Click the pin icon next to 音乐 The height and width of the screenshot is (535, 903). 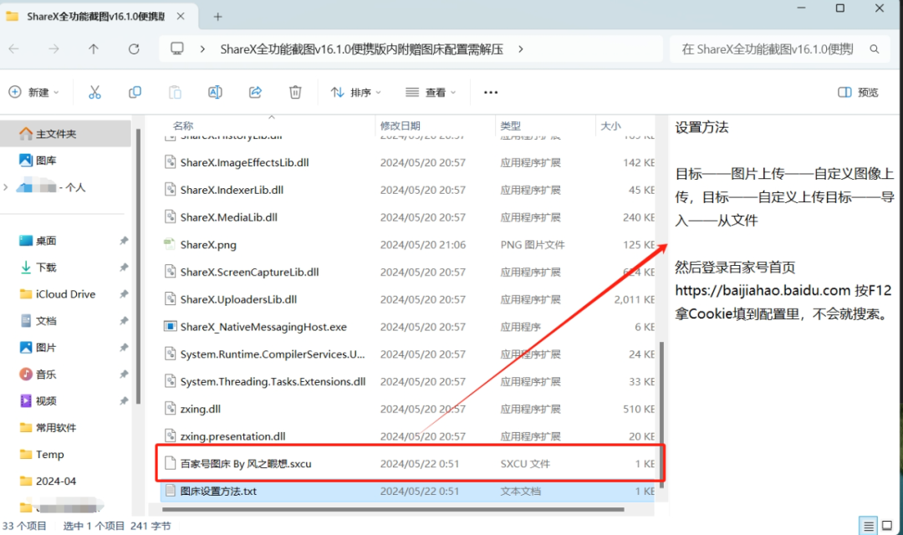(124, 374)
